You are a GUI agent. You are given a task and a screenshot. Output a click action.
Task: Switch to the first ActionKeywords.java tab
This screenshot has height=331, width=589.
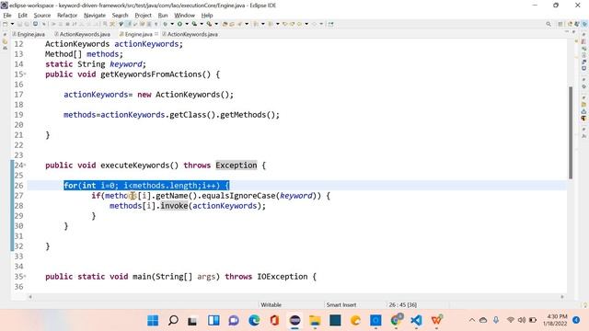click(x=82, y=34)
